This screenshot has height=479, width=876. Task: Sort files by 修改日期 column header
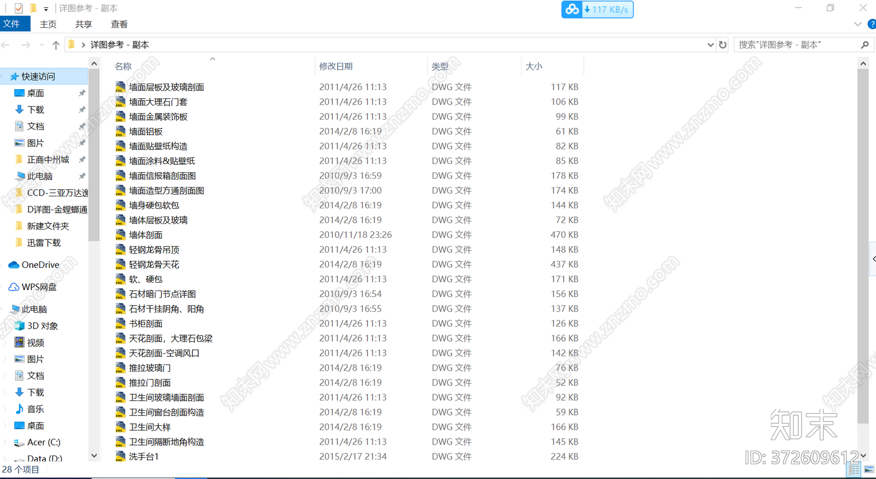click(x=336, y=66)
